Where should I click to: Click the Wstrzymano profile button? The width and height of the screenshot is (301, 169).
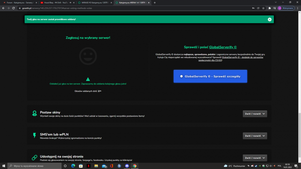pos(286,8)
